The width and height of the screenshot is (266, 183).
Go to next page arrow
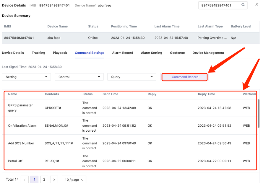point(54,179)
